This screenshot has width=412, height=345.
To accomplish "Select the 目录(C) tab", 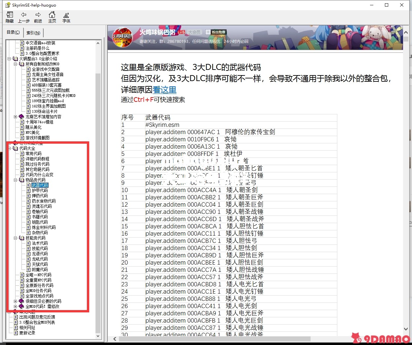I will pyautogui.click(x=13, y=32).
